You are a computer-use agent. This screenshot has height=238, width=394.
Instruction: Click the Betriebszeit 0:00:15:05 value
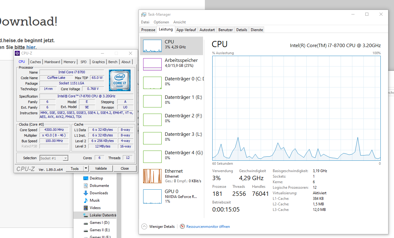click(226, 209)
